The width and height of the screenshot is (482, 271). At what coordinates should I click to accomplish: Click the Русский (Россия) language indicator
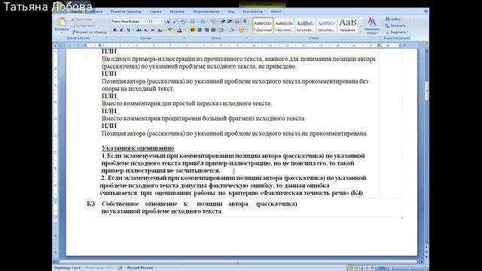click(140, 268)
